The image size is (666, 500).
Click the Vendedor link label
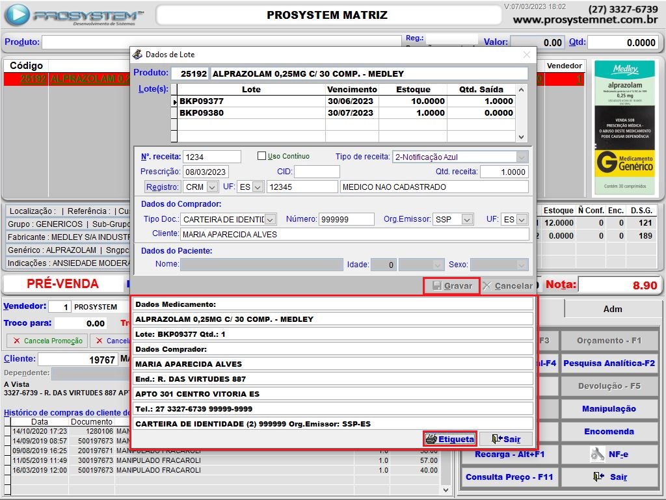tap(25, 306)
